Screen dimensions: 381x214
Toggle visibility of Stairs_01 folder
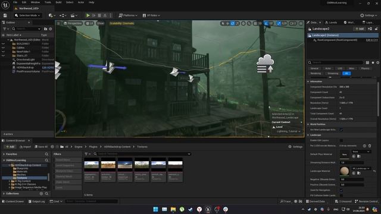3,55
